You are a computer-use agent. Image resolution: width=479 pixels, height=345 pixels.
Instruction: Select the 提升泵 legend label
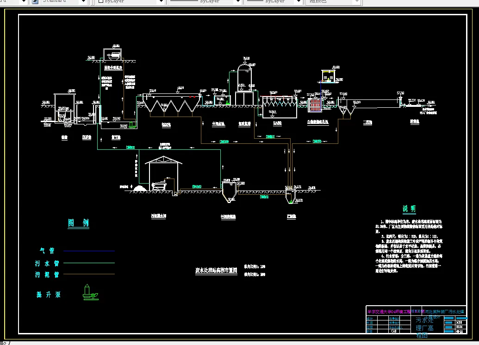(49, 295)
